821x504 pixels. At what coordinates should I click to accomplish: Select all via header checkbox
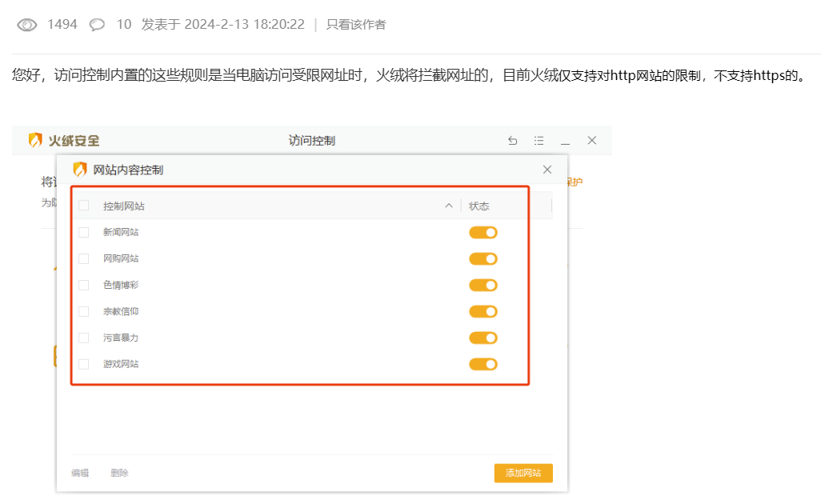[84, 206]
